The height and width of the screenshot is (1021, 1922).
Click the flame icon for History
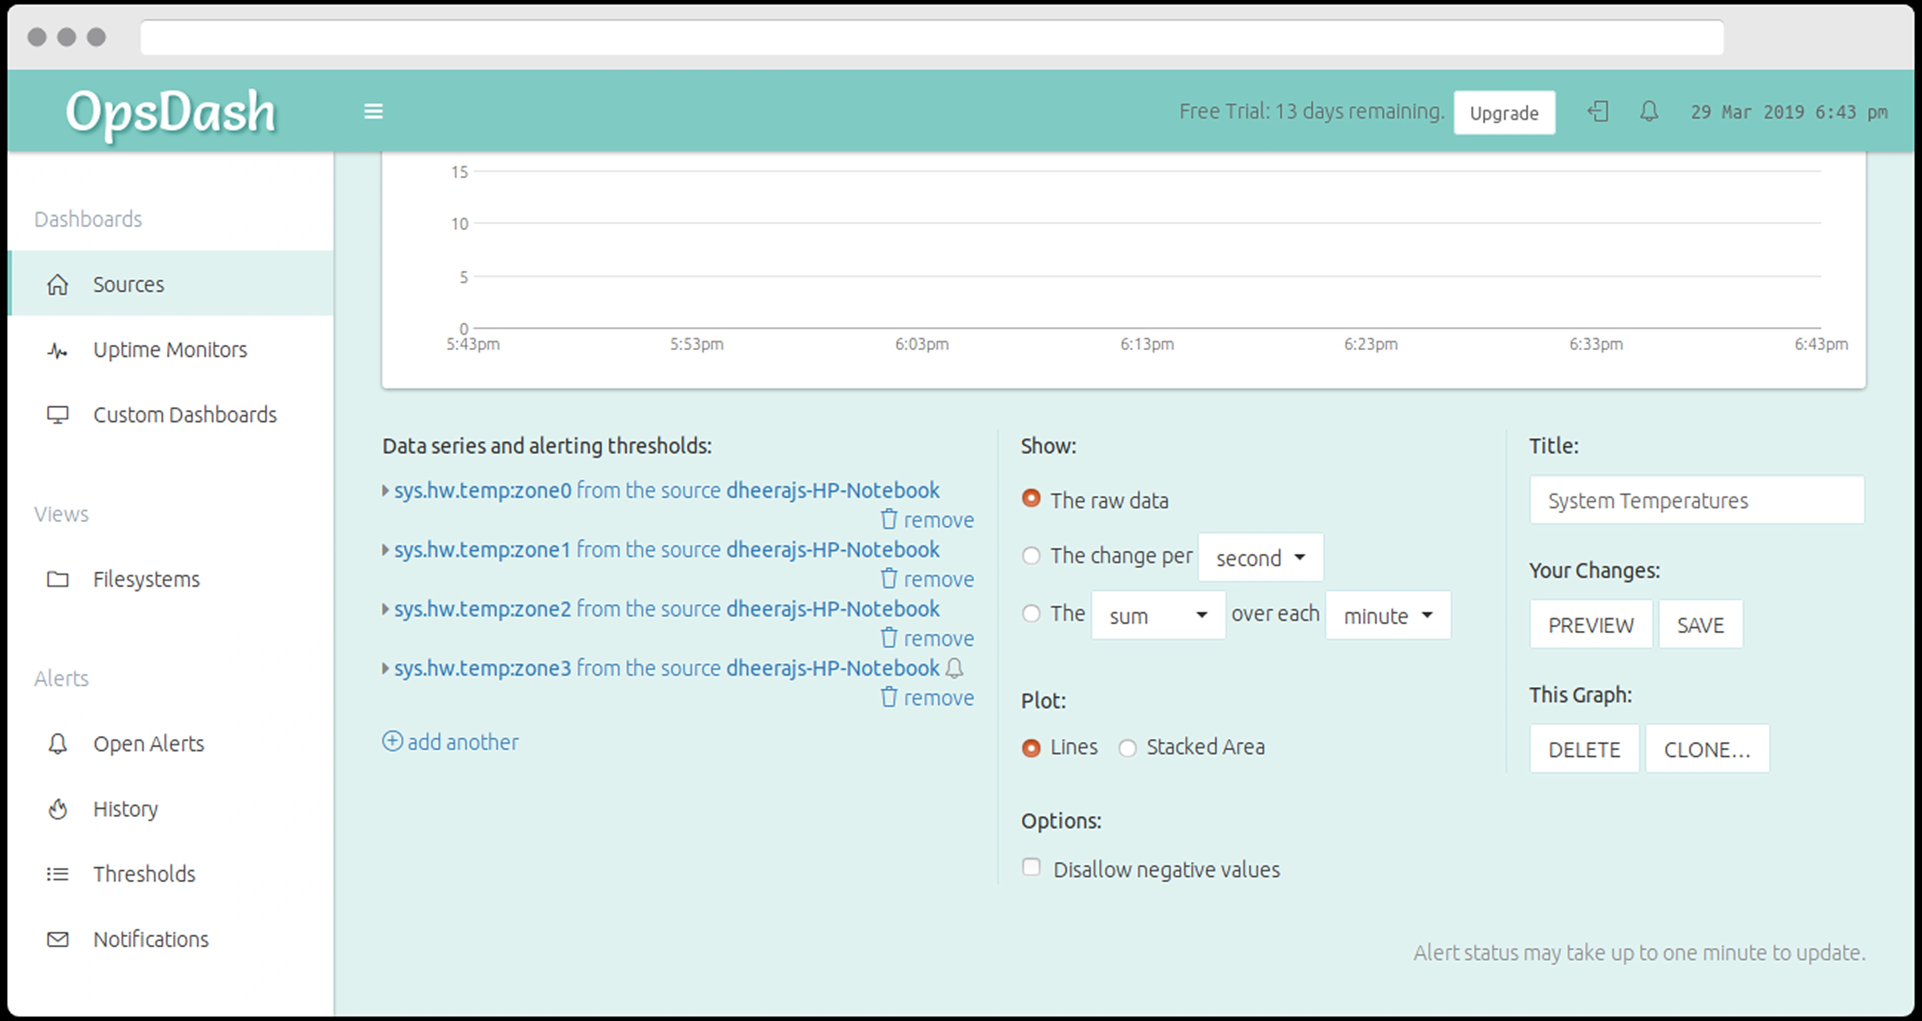click(x=58, y=809)
